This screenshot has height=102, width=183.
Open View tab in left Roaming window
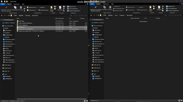(x=23, y=4)
